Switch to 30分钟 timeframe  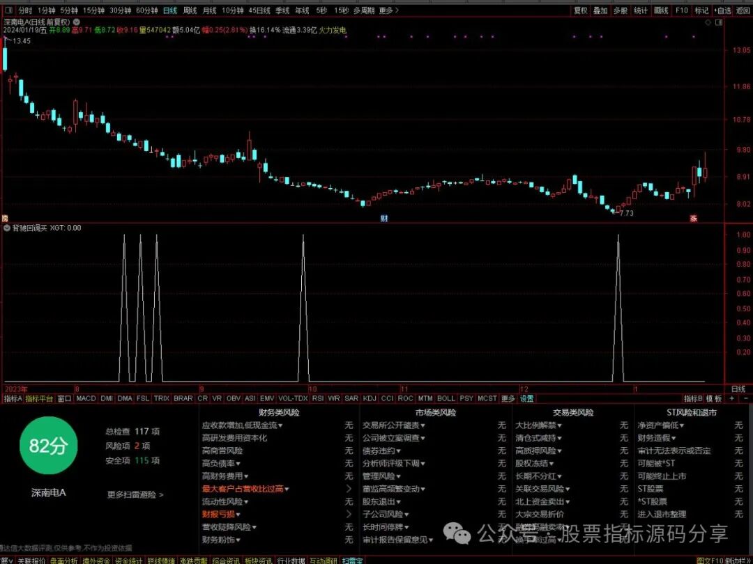120,10
